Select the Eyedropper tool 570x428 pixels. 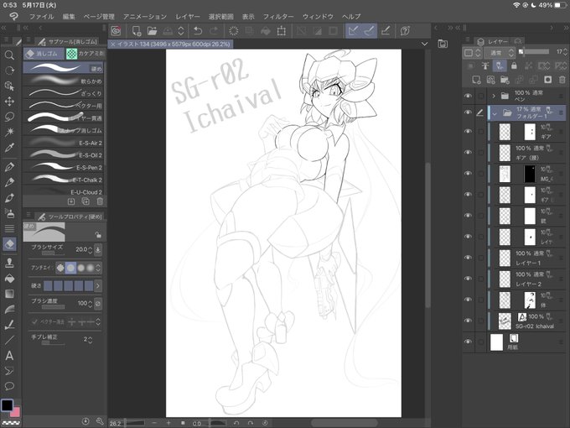tap(9, 148)
